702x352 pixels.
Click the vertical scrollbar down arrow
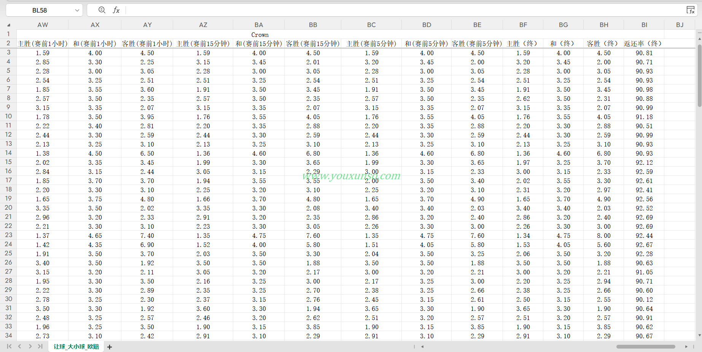(699, 335)
